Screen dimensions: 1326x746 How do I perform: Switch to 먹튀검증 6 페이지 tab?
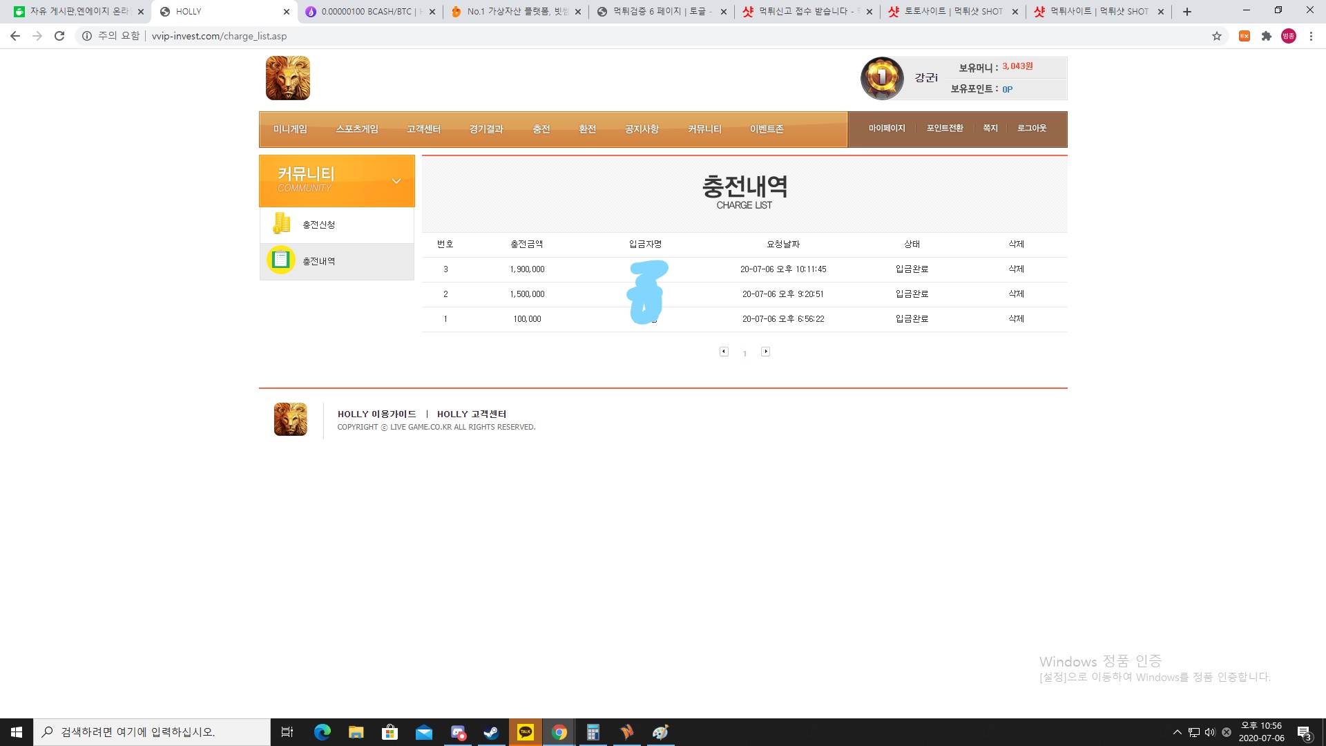[x=662, y=12]
